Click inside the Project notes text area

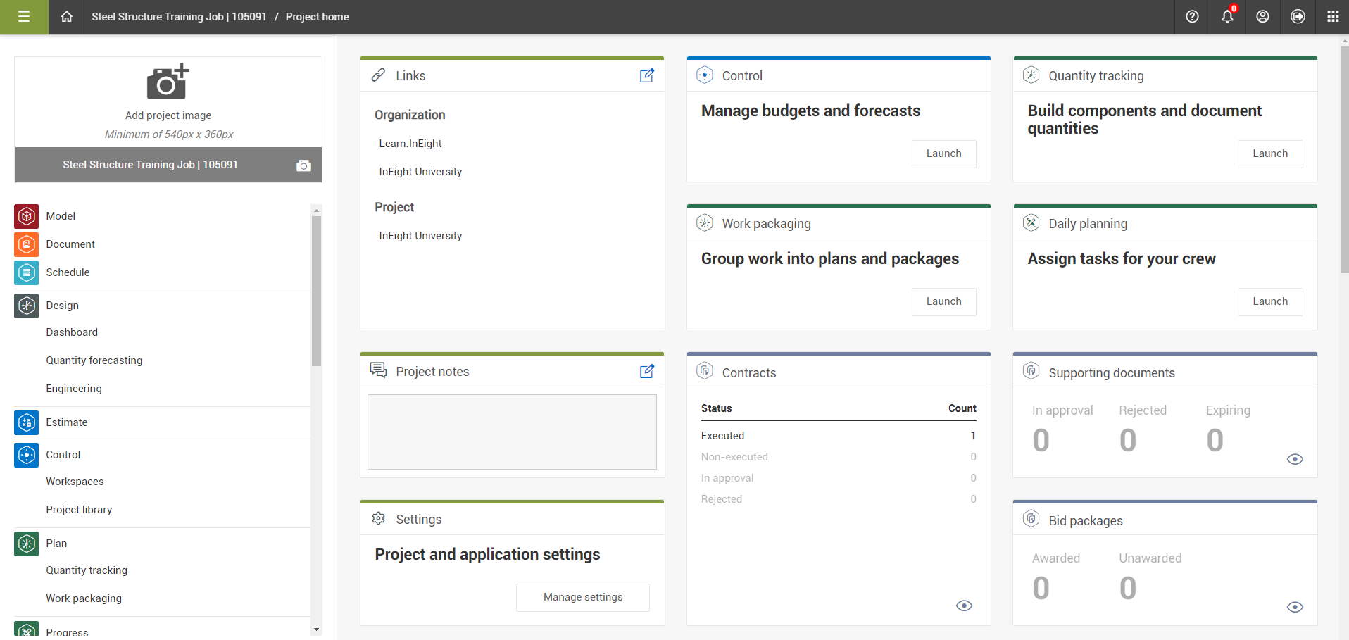pos(512,432)
